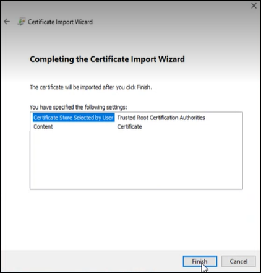Screen dimensions: 261x273
Task: Click the word Wizard in the bold heading
Action: tap(171, 59)
